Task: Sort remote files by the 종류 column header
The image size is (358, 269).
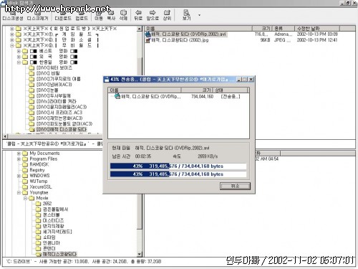Action: (284, 29)
